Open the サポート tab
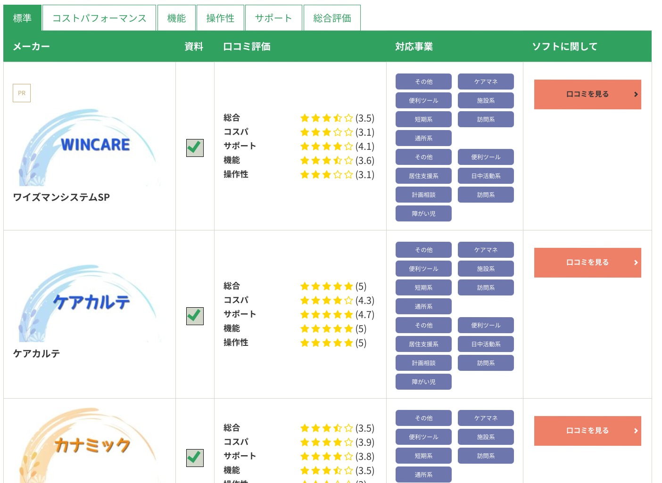This screenshot has height=483, width=662. pos(273,18)
